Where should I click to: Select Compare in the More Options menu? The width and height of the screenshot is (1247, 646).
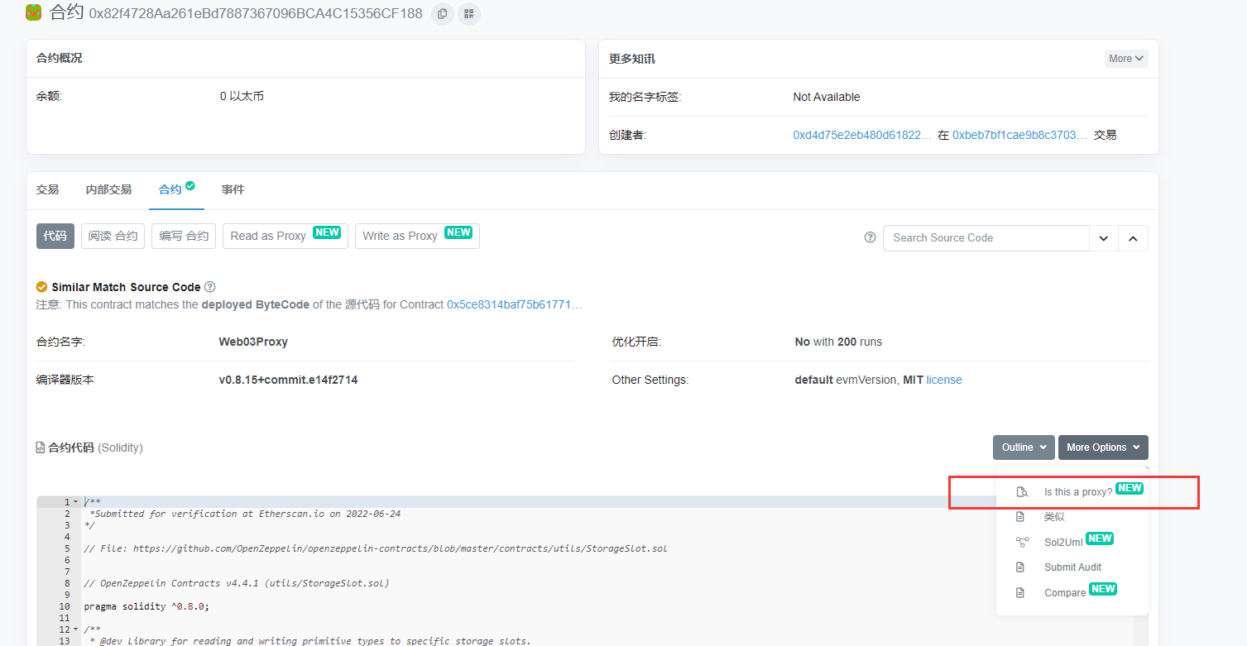1064,592
